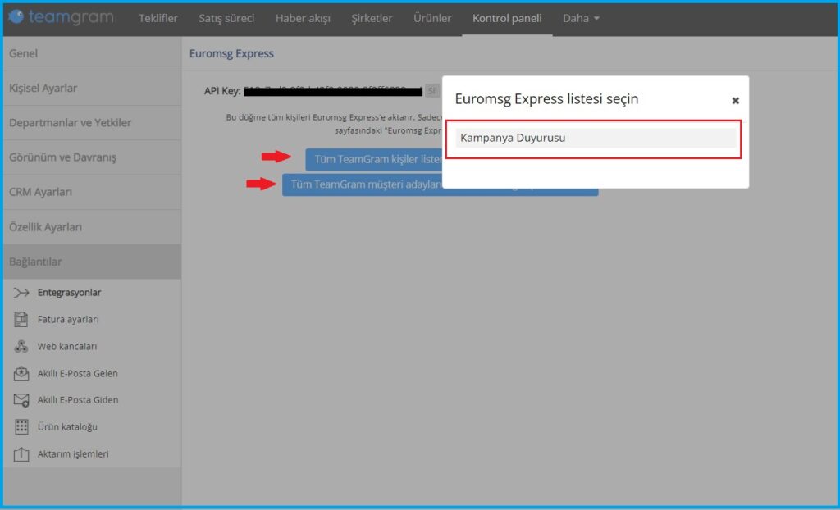This screenshot has height=510, width=840.
Task: Open Haber akışı in the top bar
Action: coord(303,18)
